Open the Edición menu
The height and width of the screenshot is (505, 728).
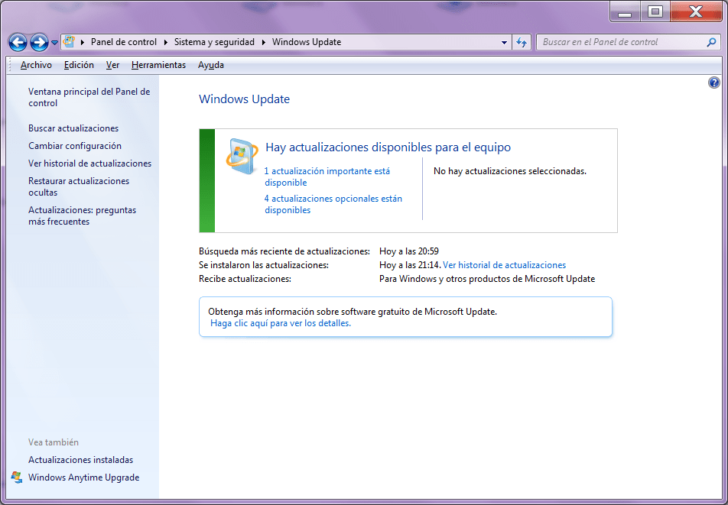pos(79,65)
